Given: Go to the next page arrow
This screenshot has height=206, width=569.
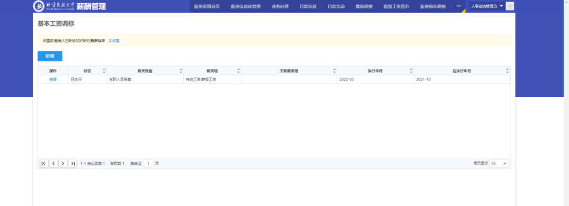Looking at the screenshot, I should click(63, 163).
